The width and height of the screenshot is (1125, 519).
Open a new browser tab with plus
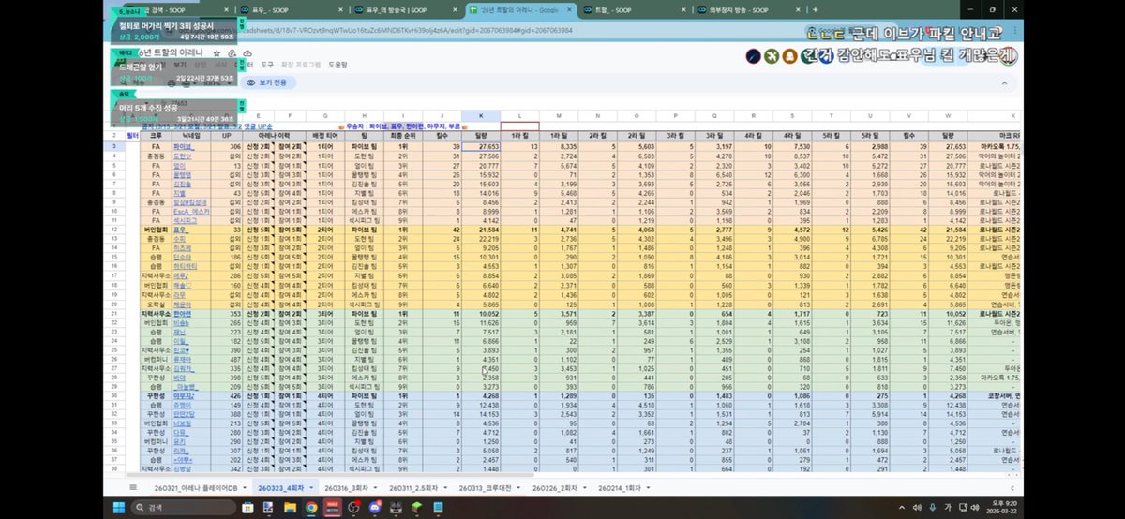tap(815, 9)
